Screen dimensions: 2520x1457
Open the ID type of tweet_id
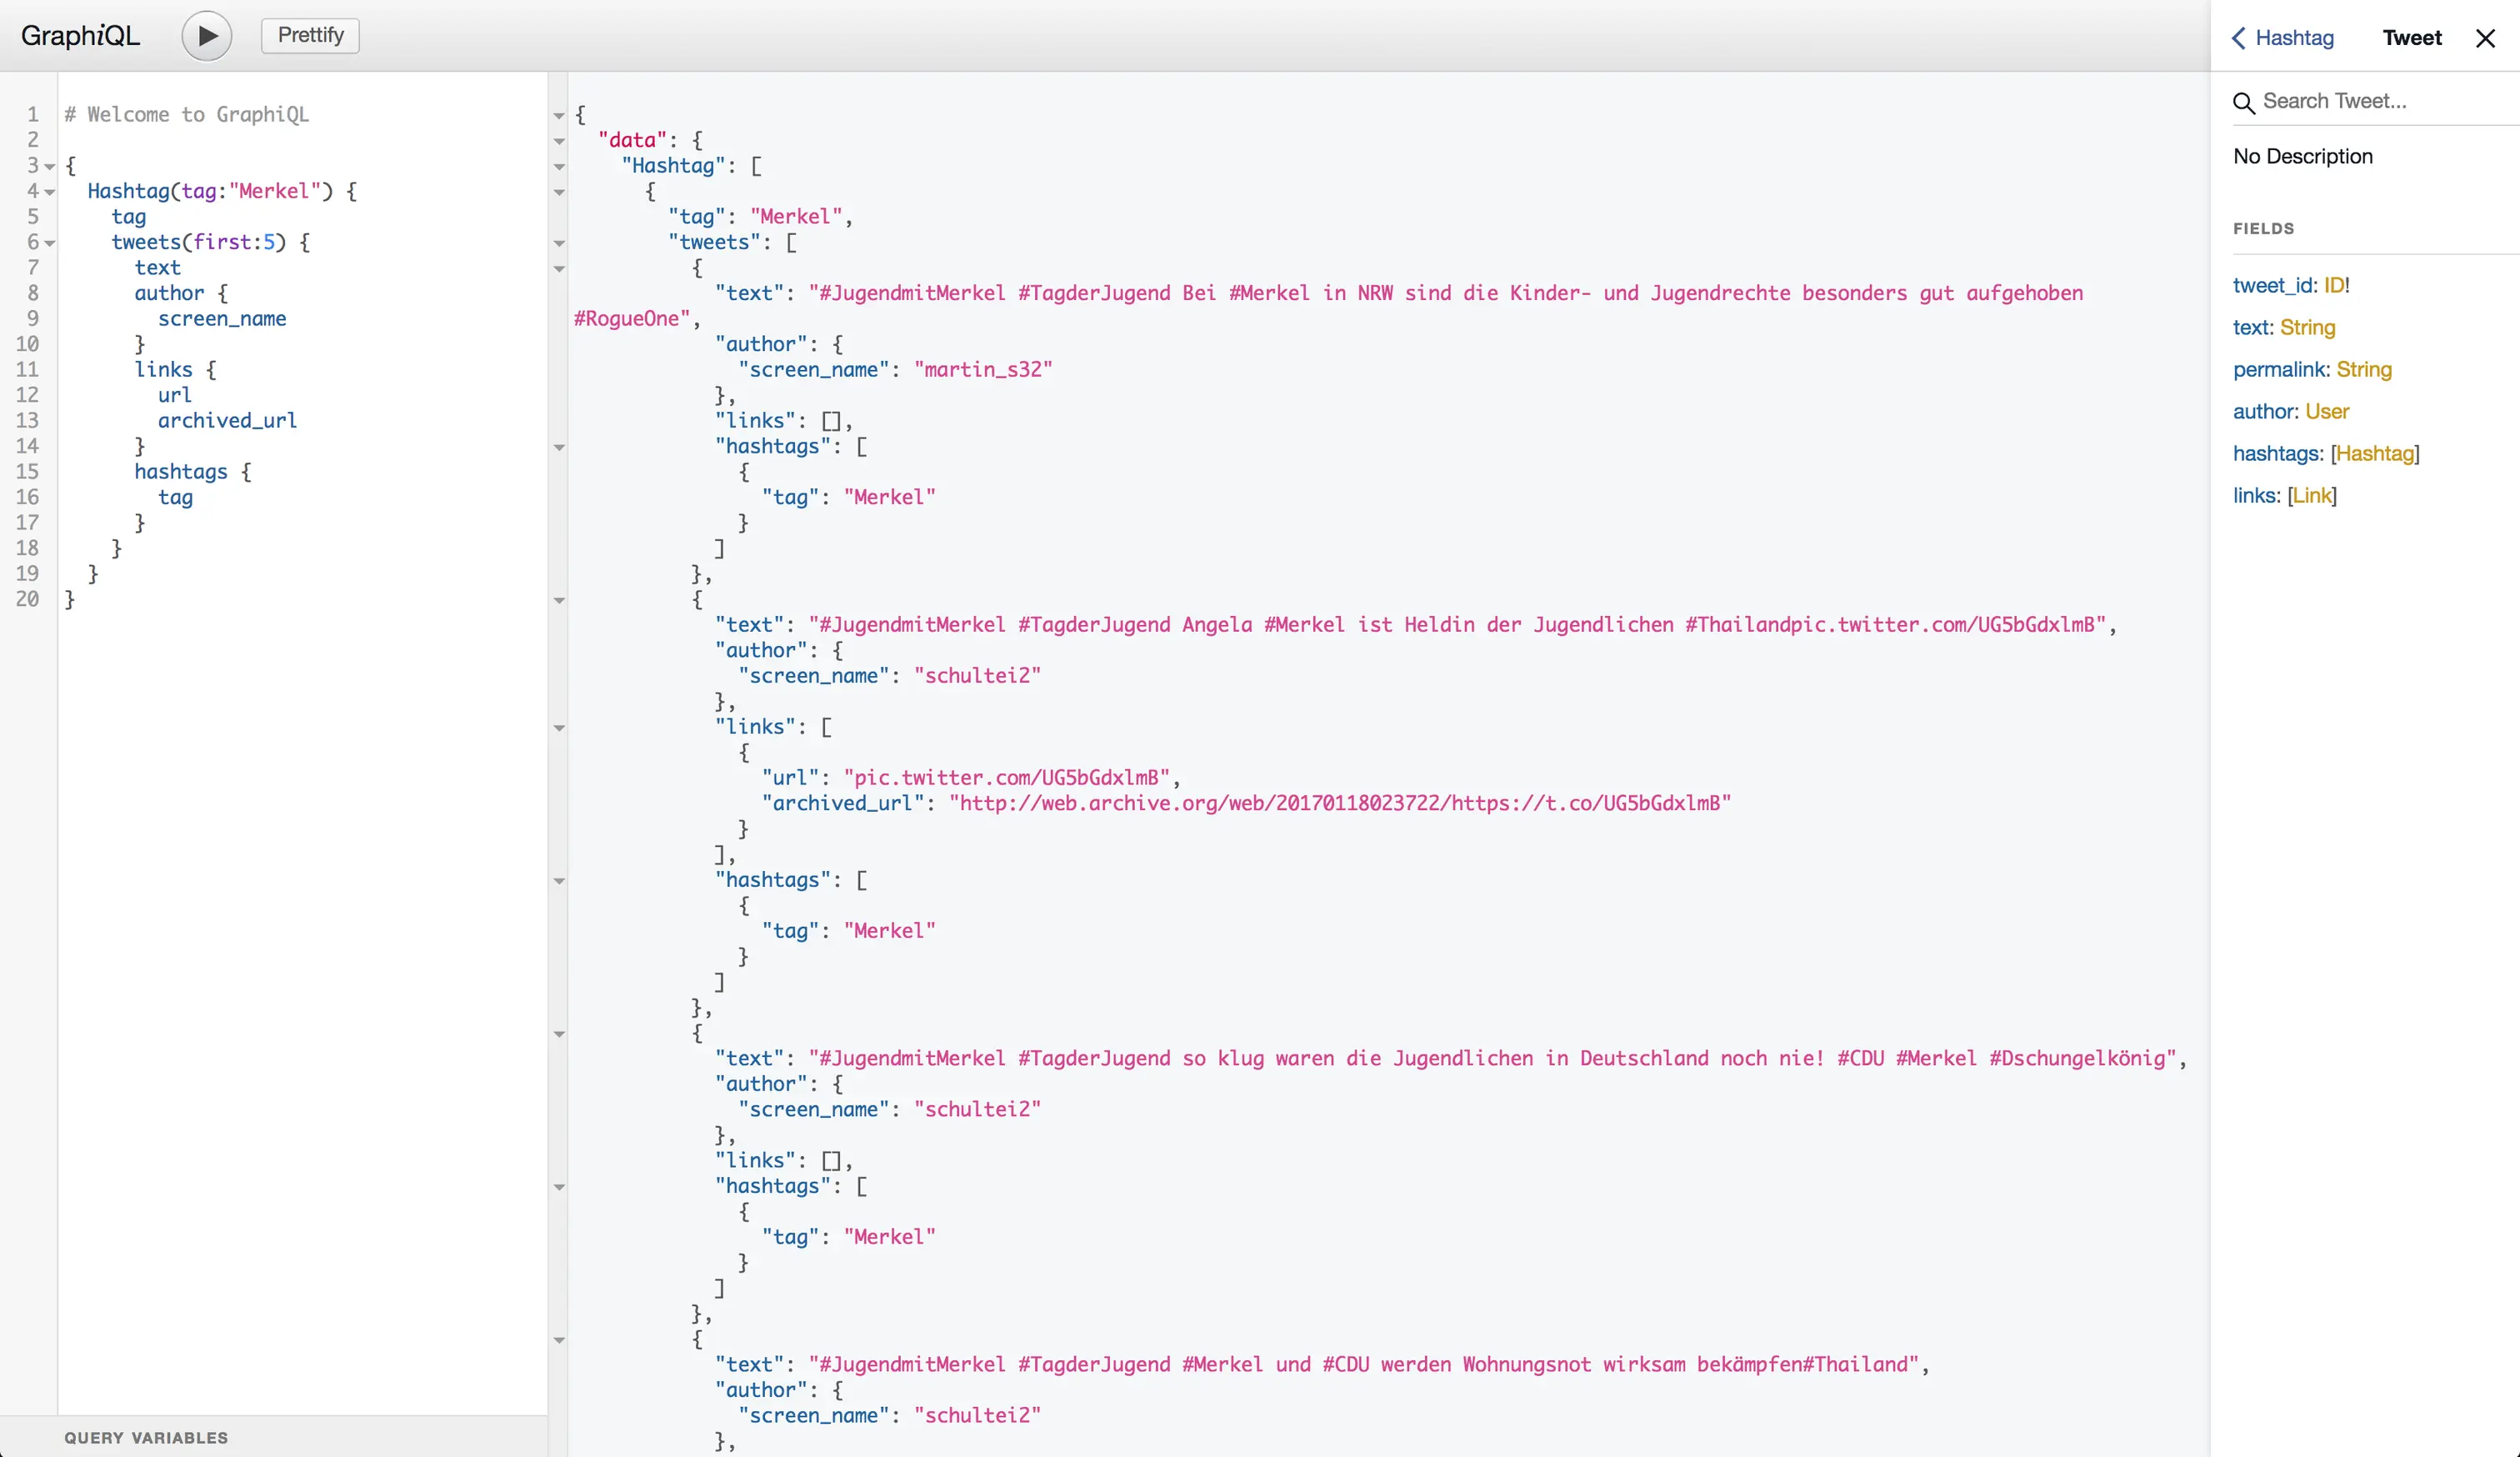point(2333,285)
